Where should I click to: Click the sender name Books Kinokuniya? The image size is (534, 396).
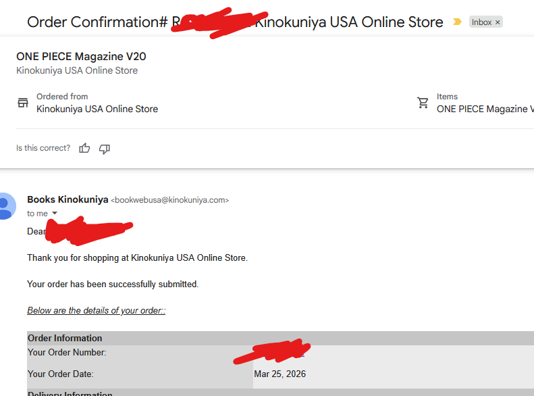(68, 199)
